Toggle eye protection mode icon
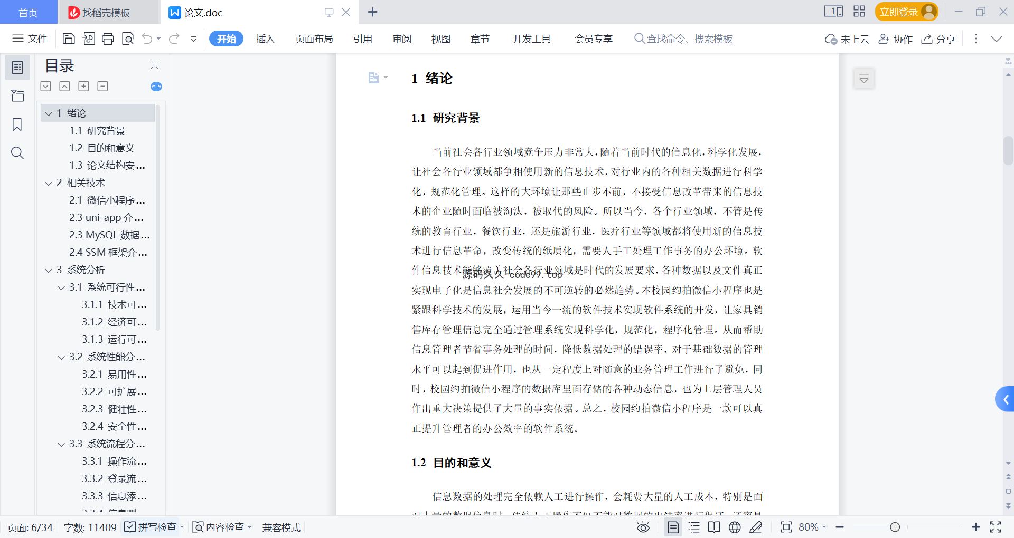Image resolution: width=1014 pixels, height=538 pixels. coord(643,527)
